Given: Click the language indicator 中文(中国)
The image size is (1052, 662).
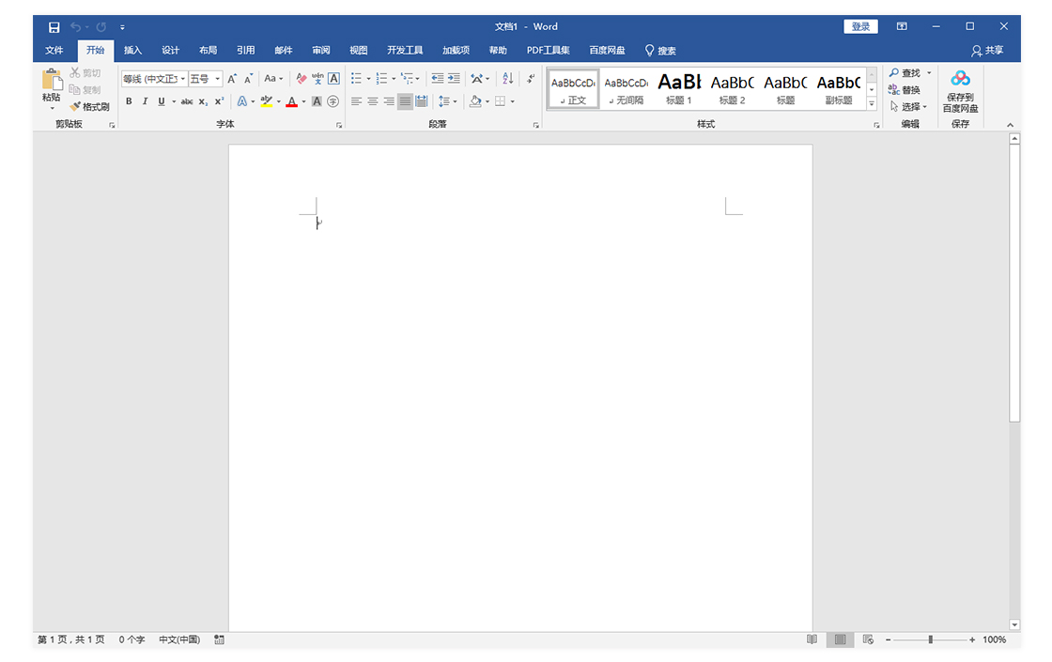Looking at the screenshot, I should (x=179, y=639).
